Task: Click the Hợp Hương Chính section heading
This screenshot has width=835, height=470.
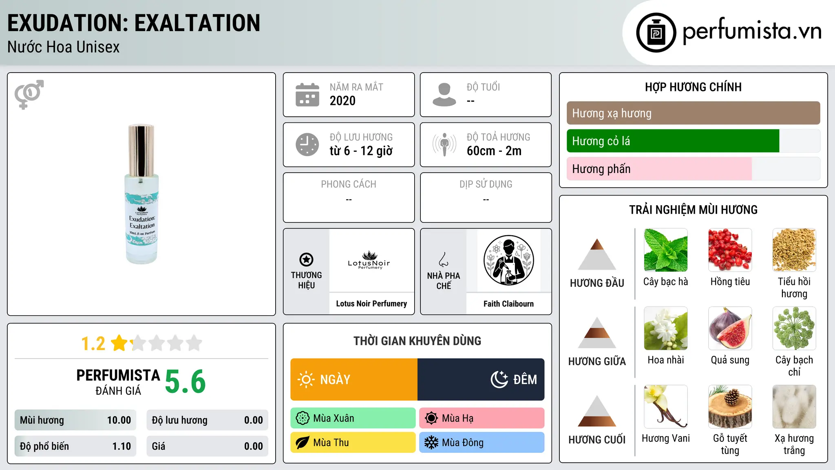Action: click(693, 87)
